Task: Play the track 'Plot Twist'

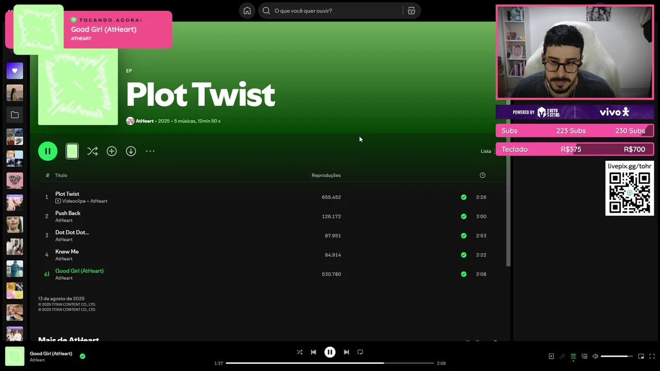Action: (67, 194)
